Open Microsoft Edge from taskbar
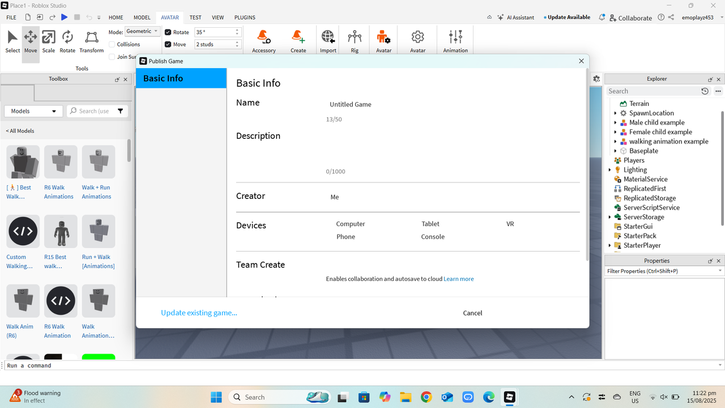Image resolution: width=725 pixels, height=408 pixels. (489, 397)
